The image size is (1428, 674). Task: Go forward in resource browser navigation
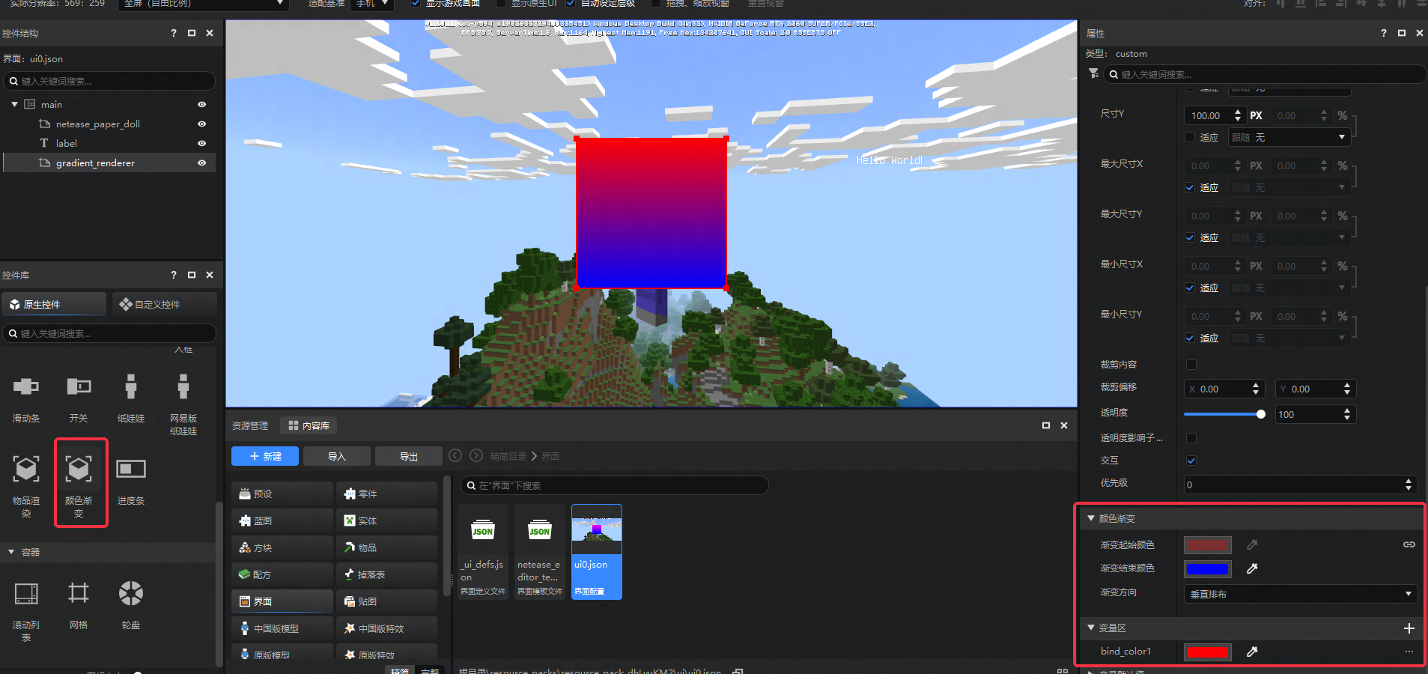[476, 455]
